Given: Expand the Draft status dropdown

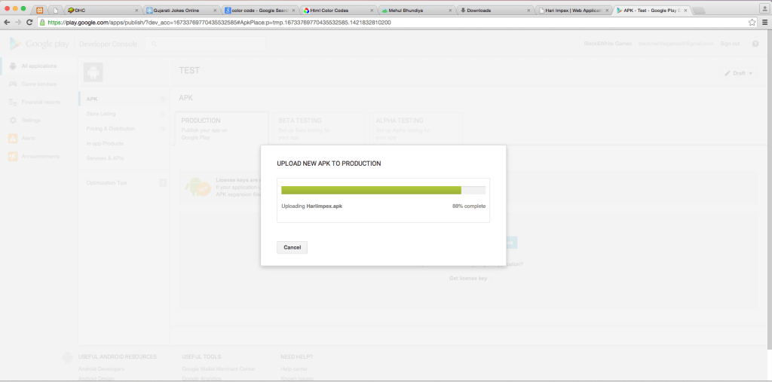Looking at the screenshot, I should coord(739,73).
